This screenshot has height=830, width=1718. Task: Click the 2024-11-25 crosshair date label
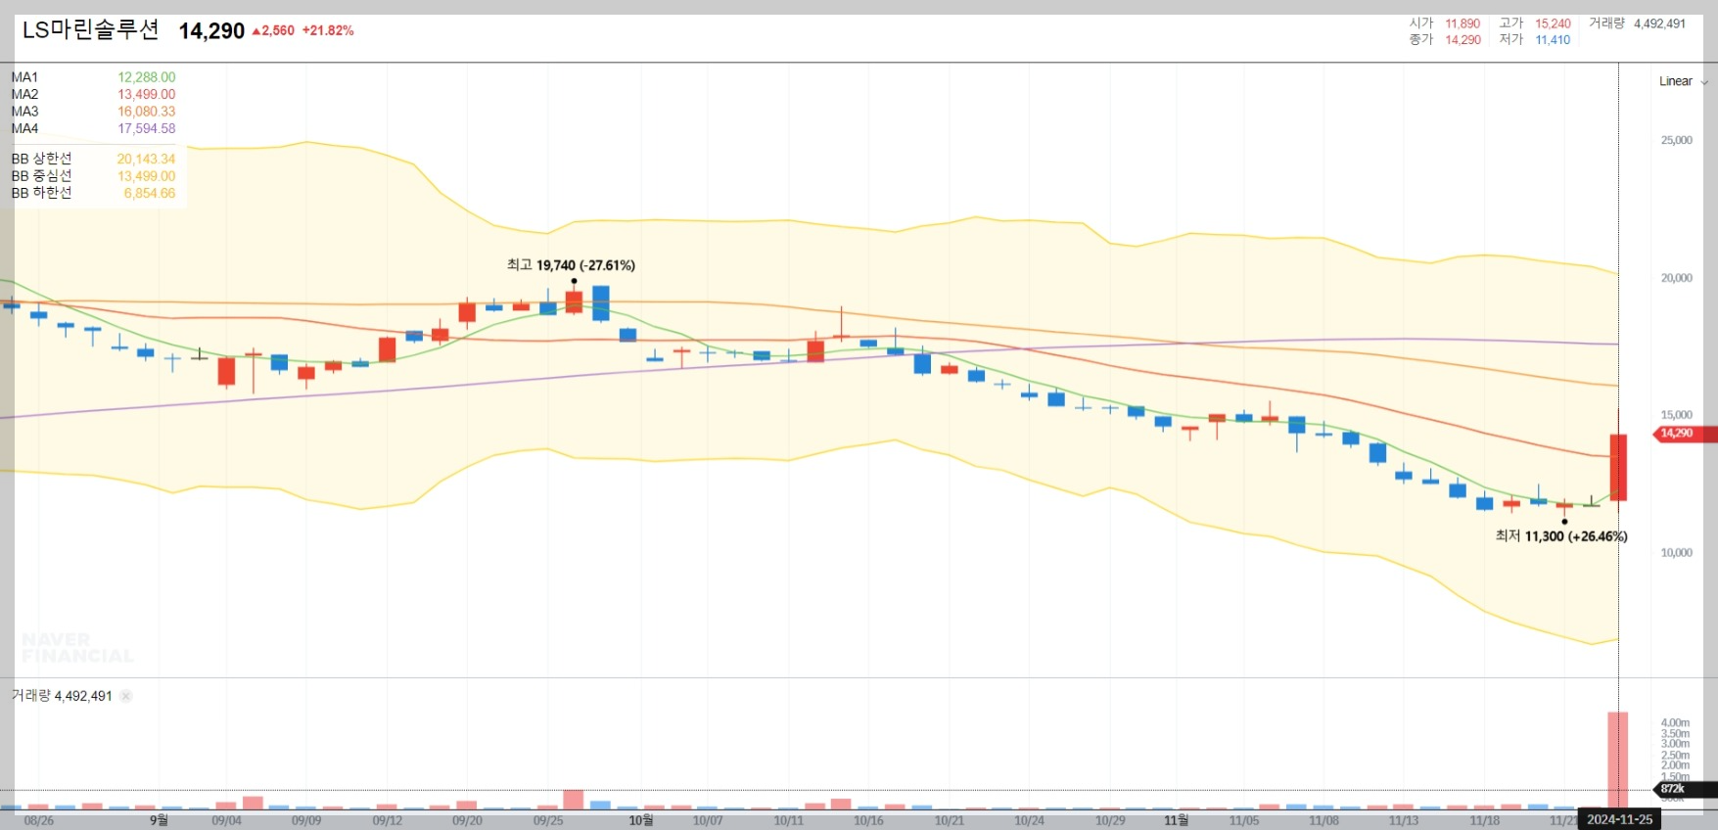click(x=1619, y=819)
